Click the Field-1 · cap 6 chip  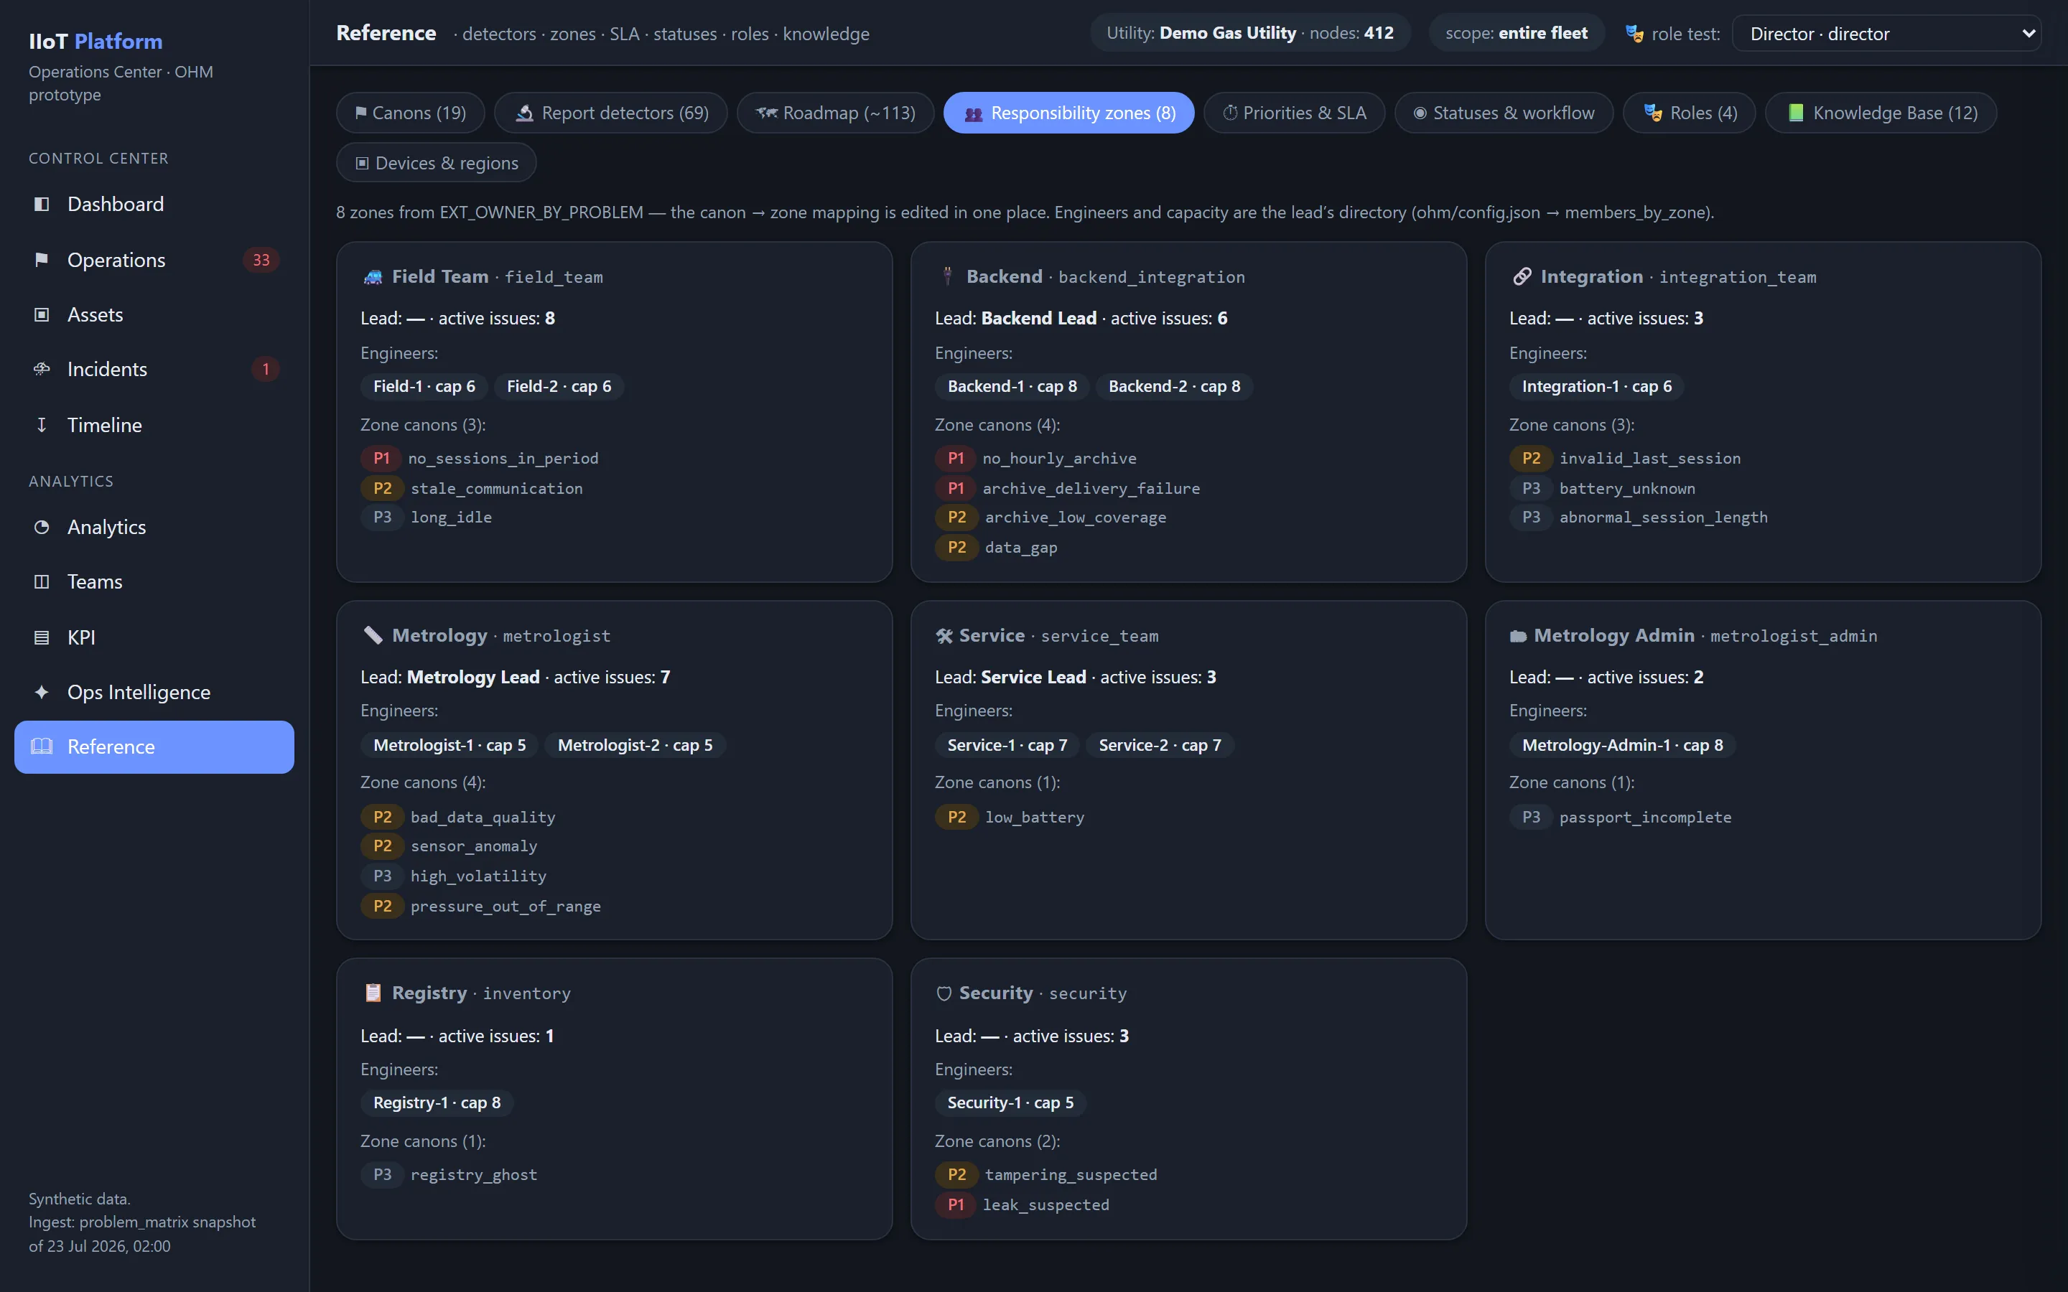point(424,386)
